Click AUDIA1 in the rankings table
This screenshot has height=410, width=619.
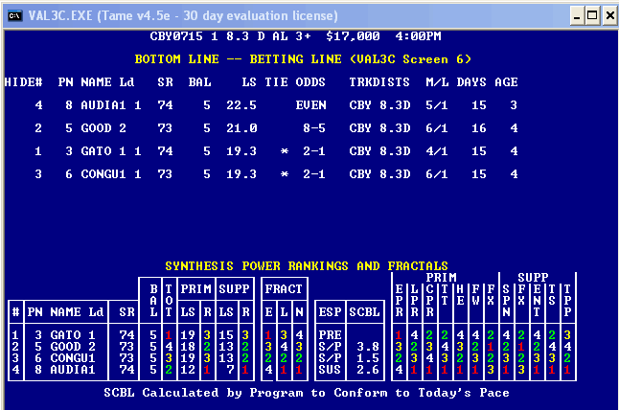pos(73,370)
